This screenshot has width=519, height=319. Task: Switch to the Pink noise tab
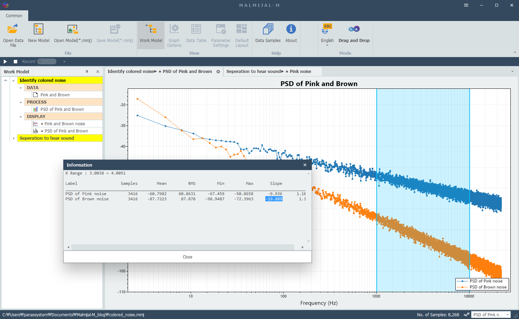coord(269,72)
